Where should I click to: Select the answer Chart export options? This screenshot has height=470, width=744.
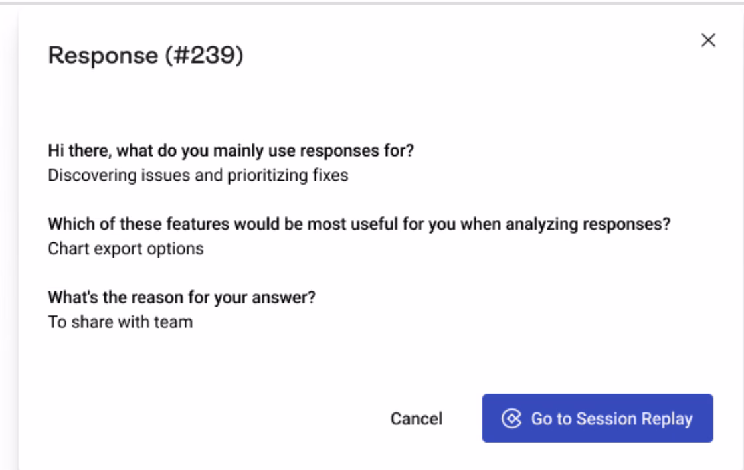[126, 248]
